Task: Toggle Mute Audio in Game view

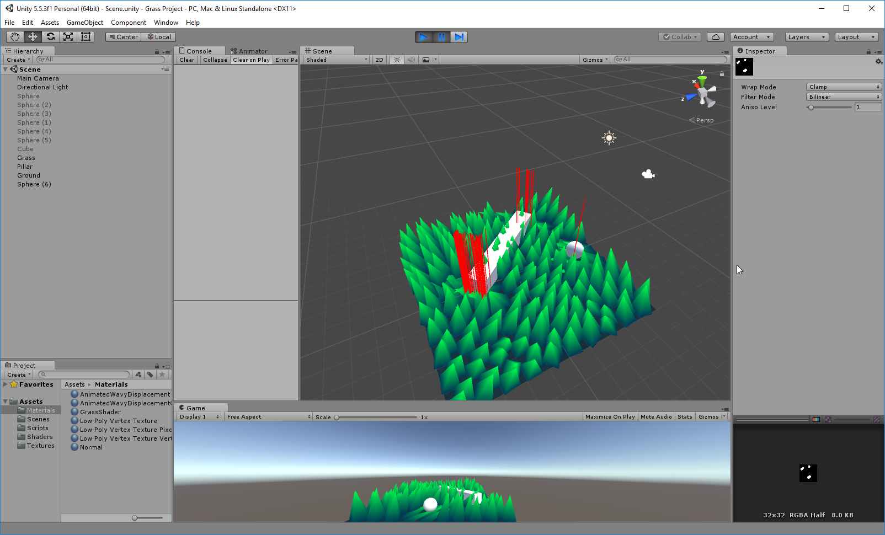Action: point(656,417)
